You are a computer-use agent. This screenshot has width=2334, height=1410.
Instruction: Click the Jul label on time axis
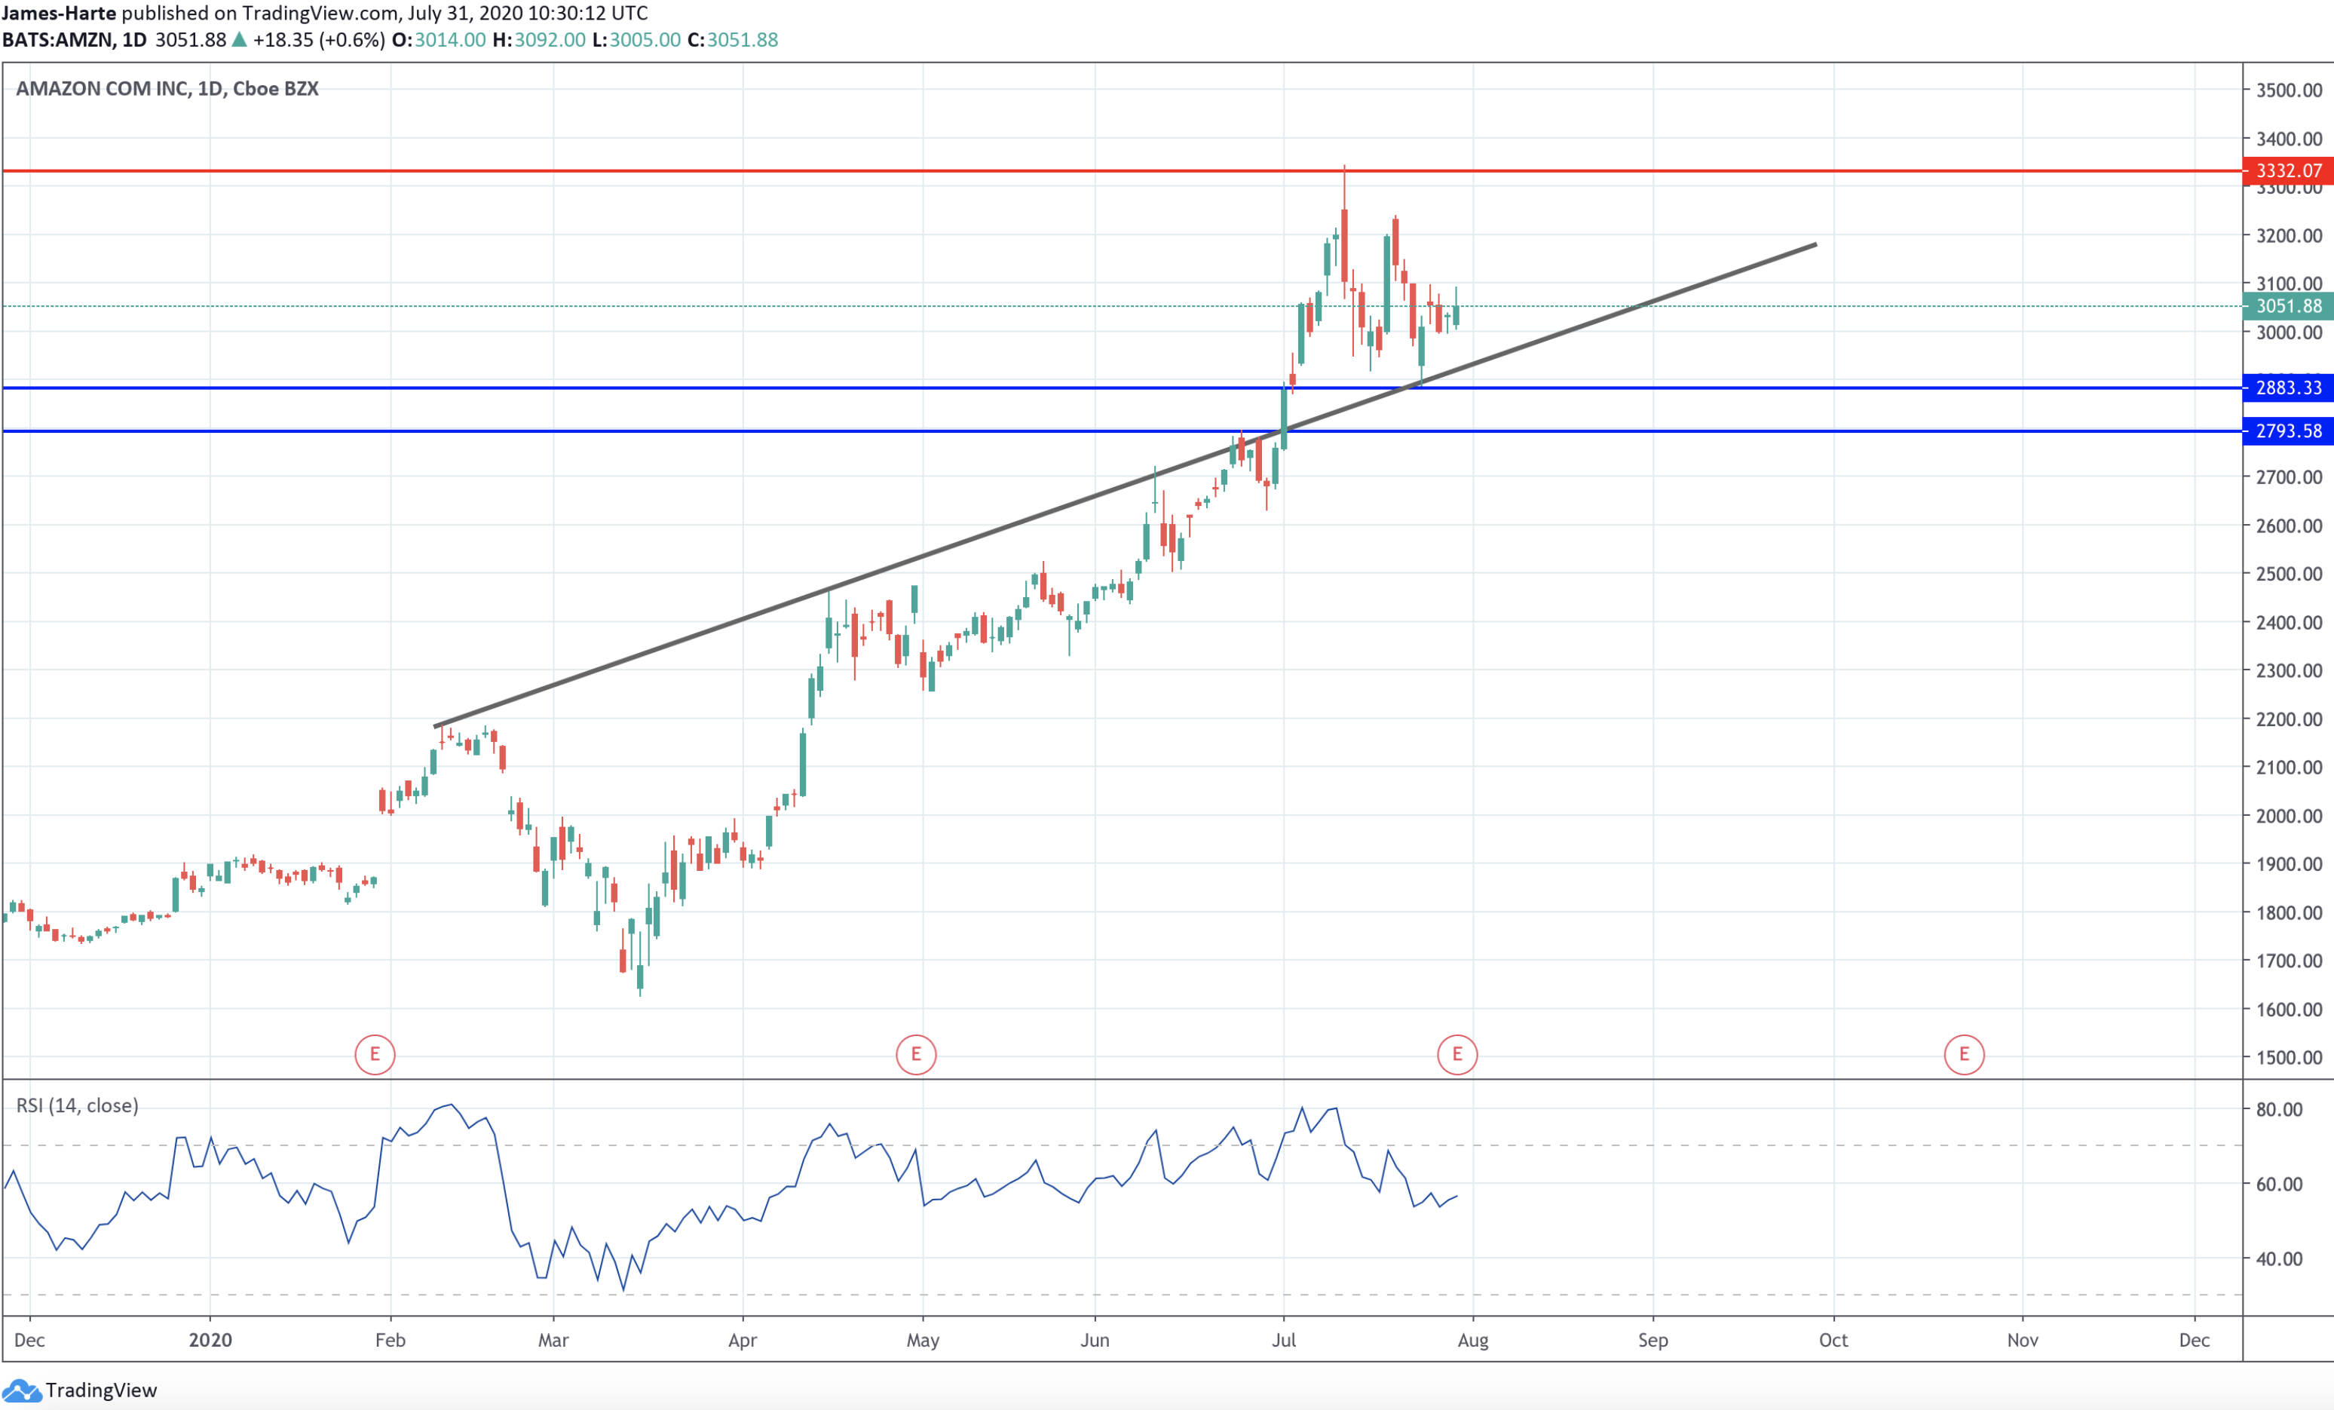pyautogui.click(x=1284, y=1340)
